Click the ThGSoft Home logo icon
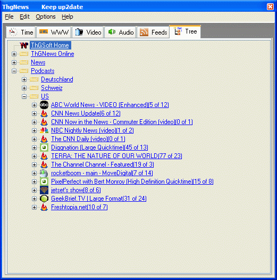The image size is (277, 280). [x=24, y=45]
